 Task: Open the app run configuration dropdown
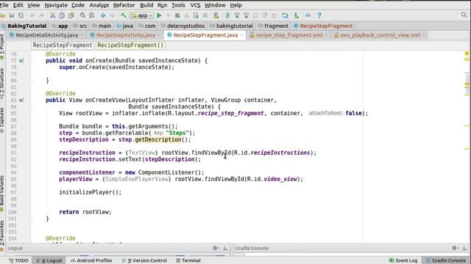(142, 15)
